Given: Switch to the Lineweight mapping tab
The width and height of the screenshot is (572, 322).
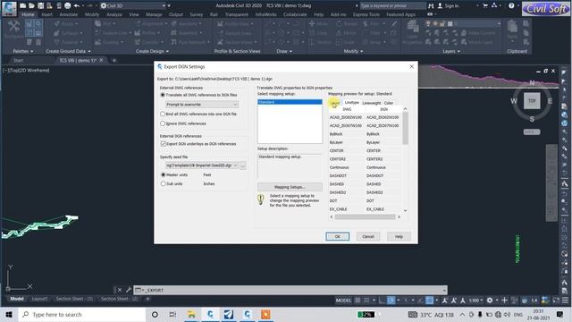Looking at the screenshot, I should coord(372,104).
